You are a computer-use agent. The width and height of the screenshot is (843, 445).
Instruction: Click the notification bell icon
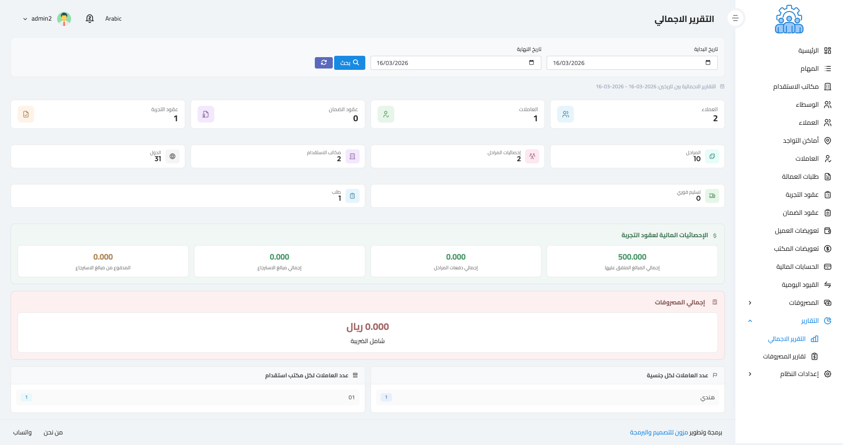pos(90,18)
